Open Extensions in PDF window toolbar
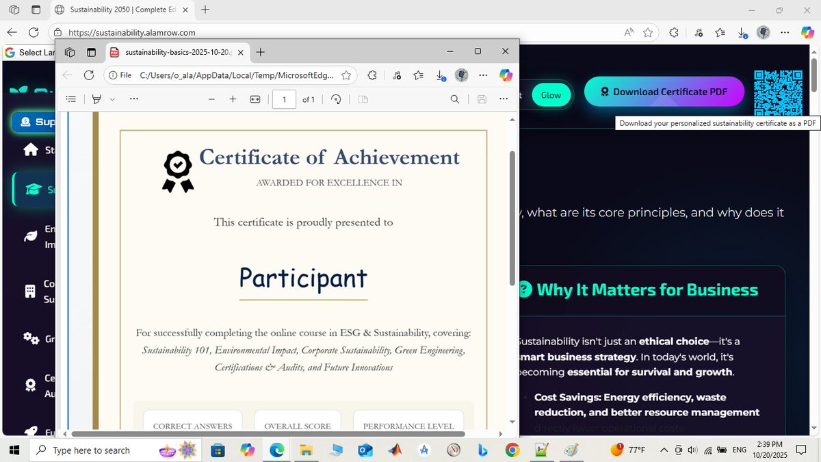The width and height of the screenshot is (821, 462). point(372,75)
